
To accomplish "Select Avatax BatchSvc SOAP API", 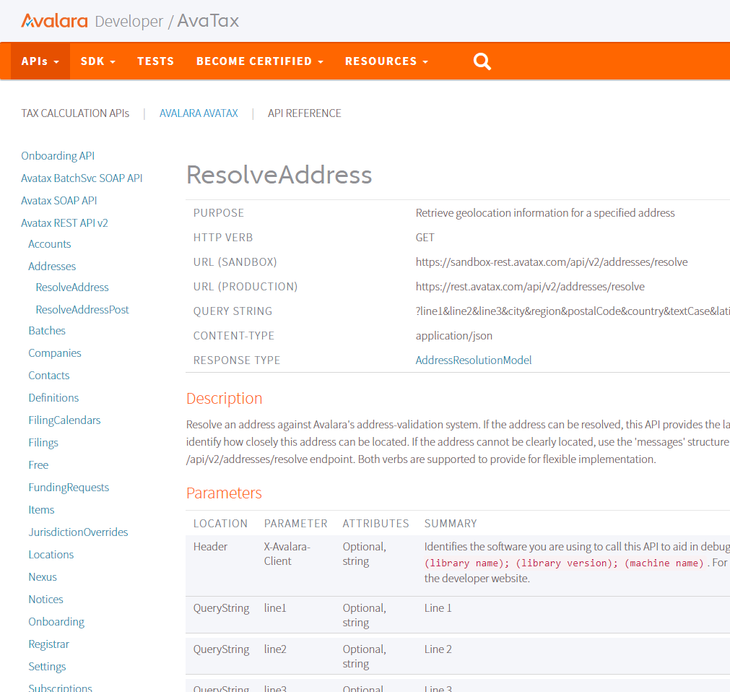I will [x=82, y=178].
